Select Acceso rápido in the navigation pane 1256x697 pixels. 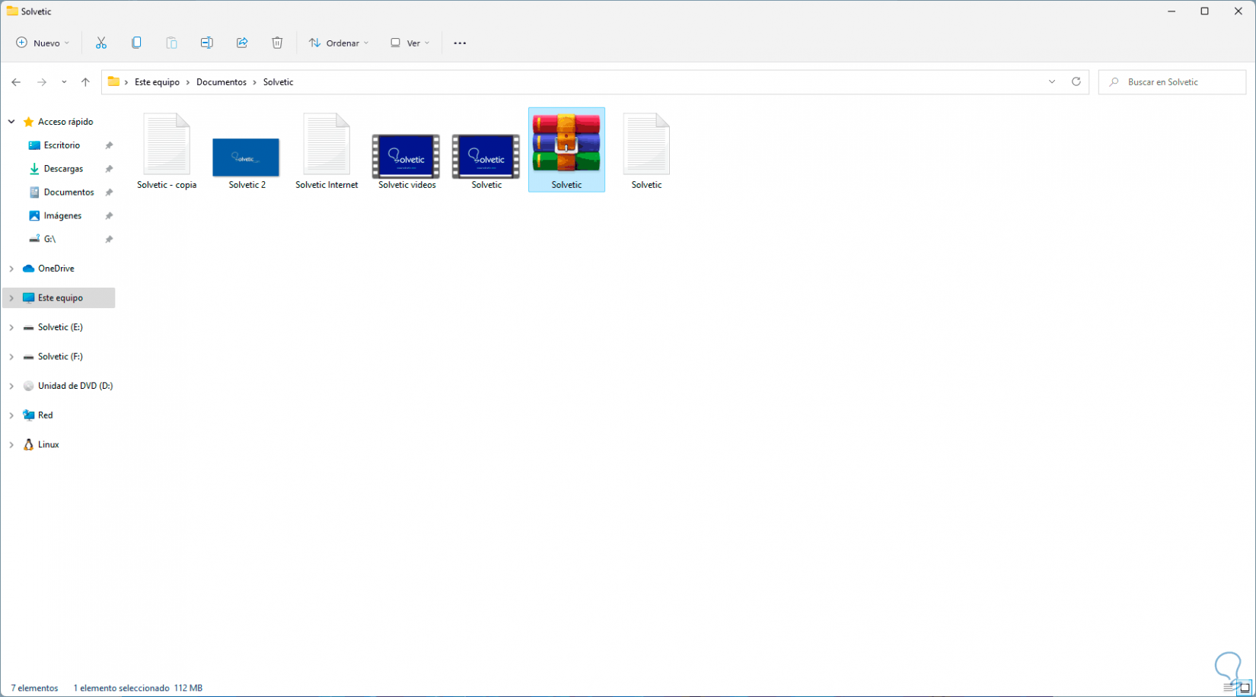65,122
